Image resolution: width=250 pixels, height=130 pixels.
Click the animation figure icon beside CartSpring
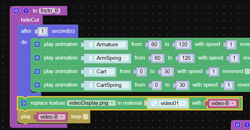click(x=91, y=85)
